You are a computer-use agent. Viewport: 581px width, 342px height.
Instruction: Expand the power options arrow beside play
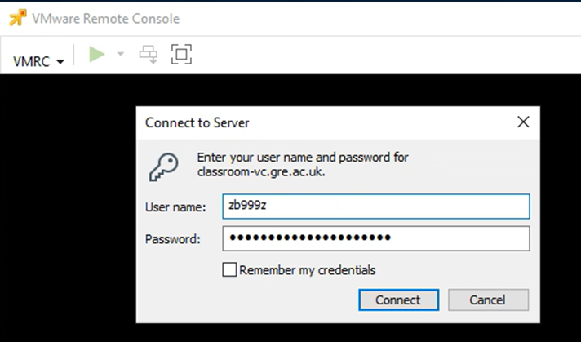tap(121, 55)
